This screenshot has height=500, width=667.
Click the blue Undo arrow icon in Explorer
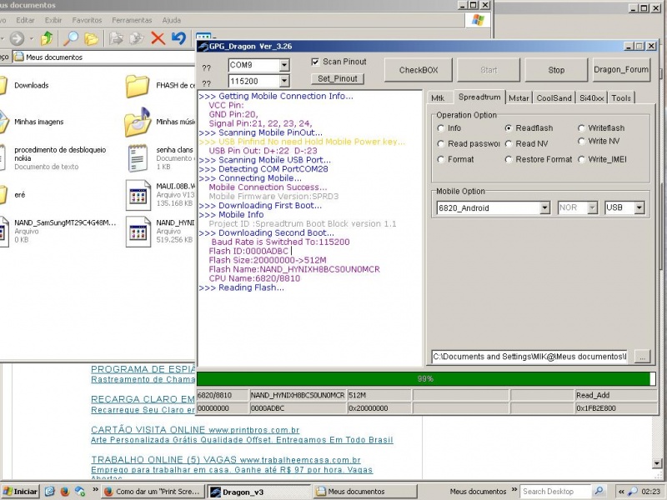(179, 38)
